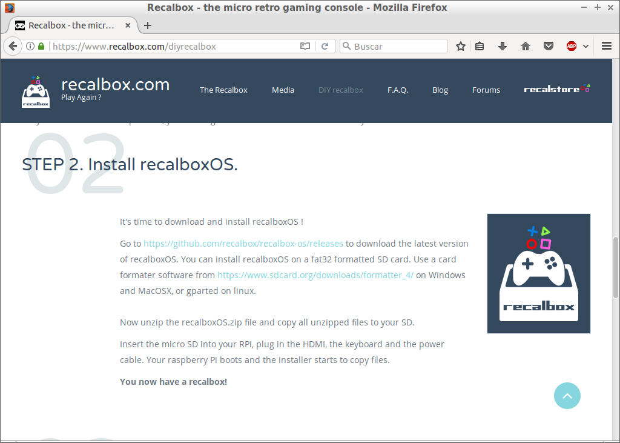Image resolution: width=620 pixels, height=443 pixels.
Task: Open the SD card formatter download link
Action: [x=315, y=275]
